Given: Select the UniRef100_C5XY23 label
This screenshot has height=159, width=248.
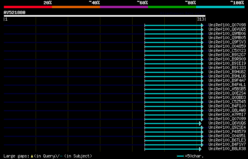Looking at the screenshot, I should pyautogui.click(x=227, y=51).
